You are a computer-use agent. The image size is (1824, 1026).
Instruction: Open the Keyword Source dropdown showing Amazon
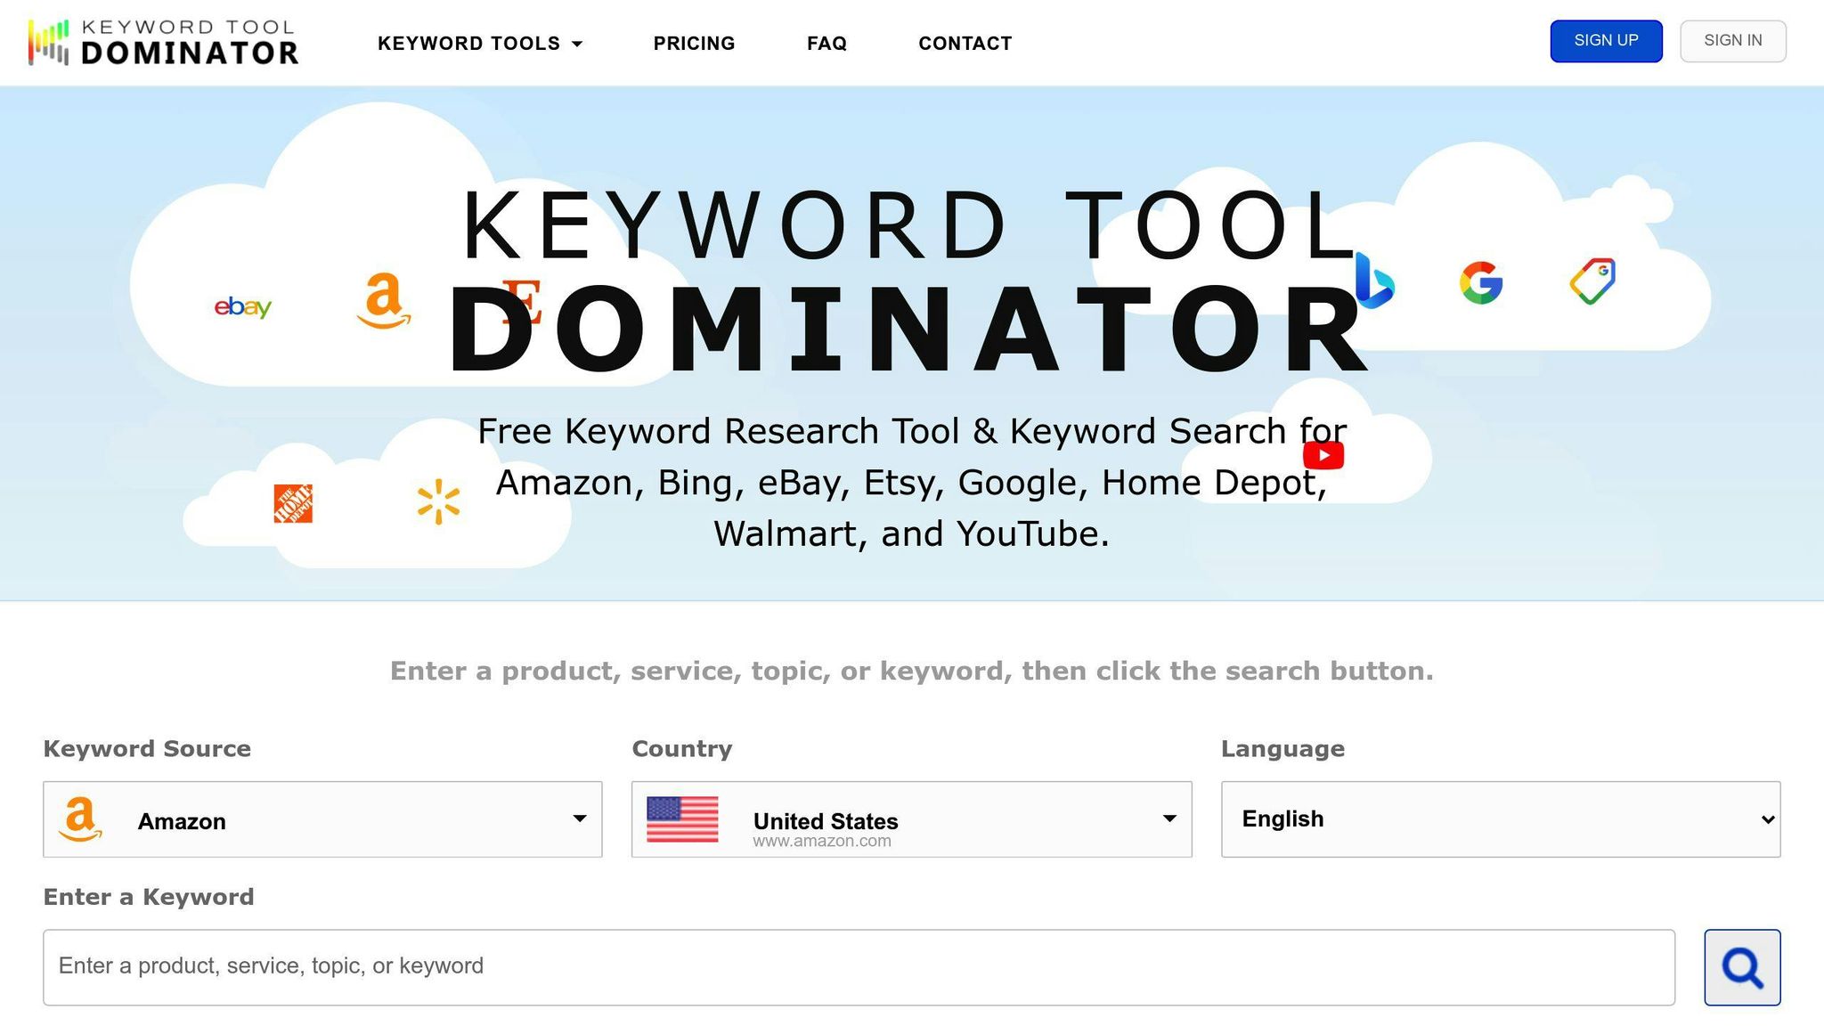[x=322, y=819]
